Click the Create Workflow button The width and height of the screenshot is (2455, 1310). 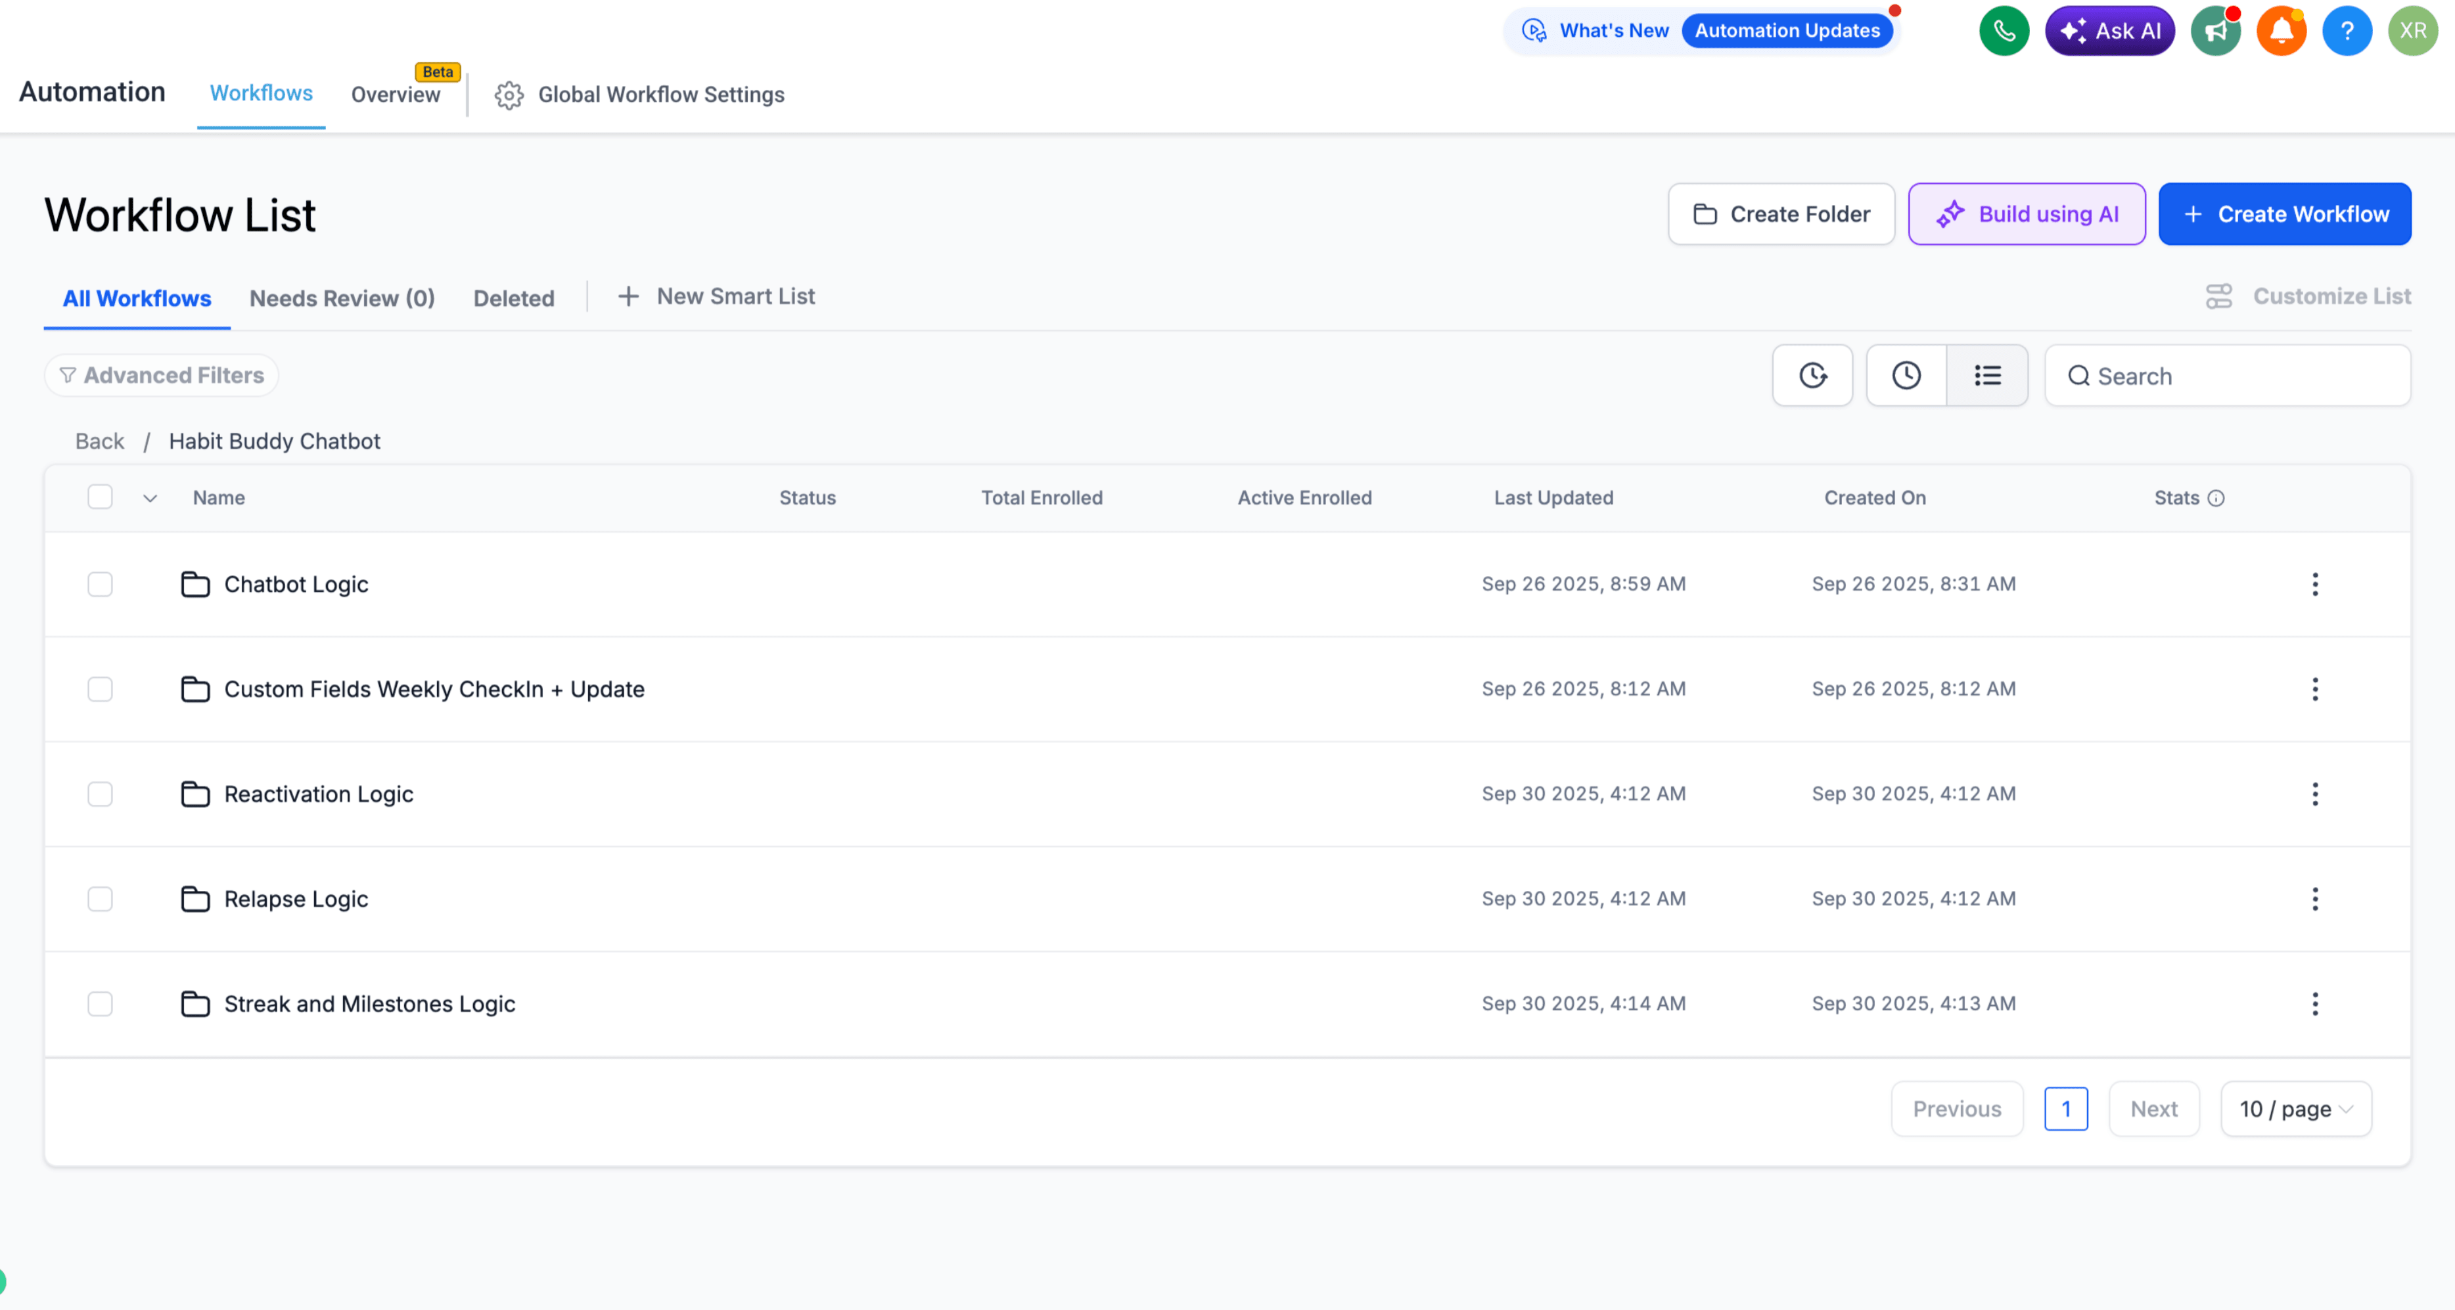[2284, 214]
